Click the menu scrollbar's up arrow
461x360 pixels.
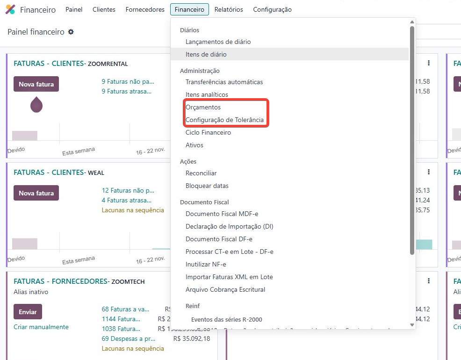pyautogui.click(x=412, y=22)
